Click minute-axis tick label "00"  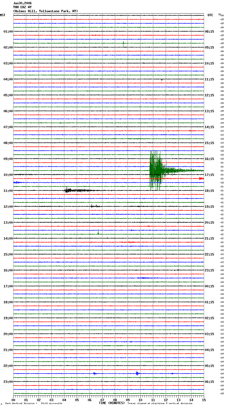coord(13,400)
